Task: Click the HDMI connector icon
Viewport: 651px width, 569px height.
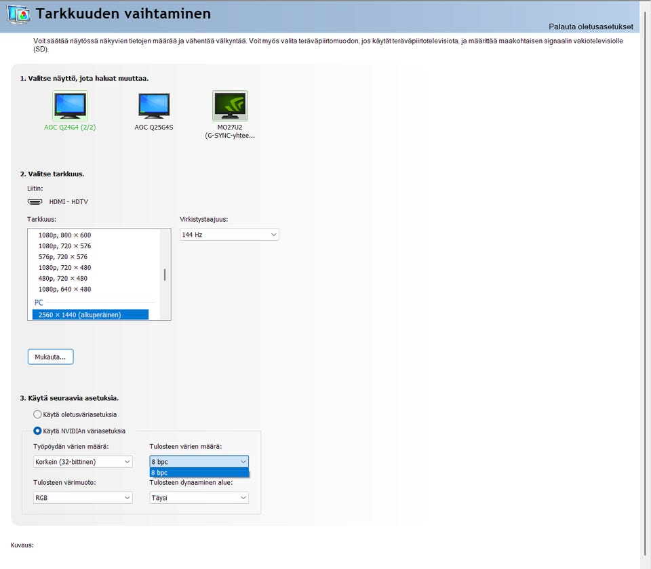Action: 35,202
